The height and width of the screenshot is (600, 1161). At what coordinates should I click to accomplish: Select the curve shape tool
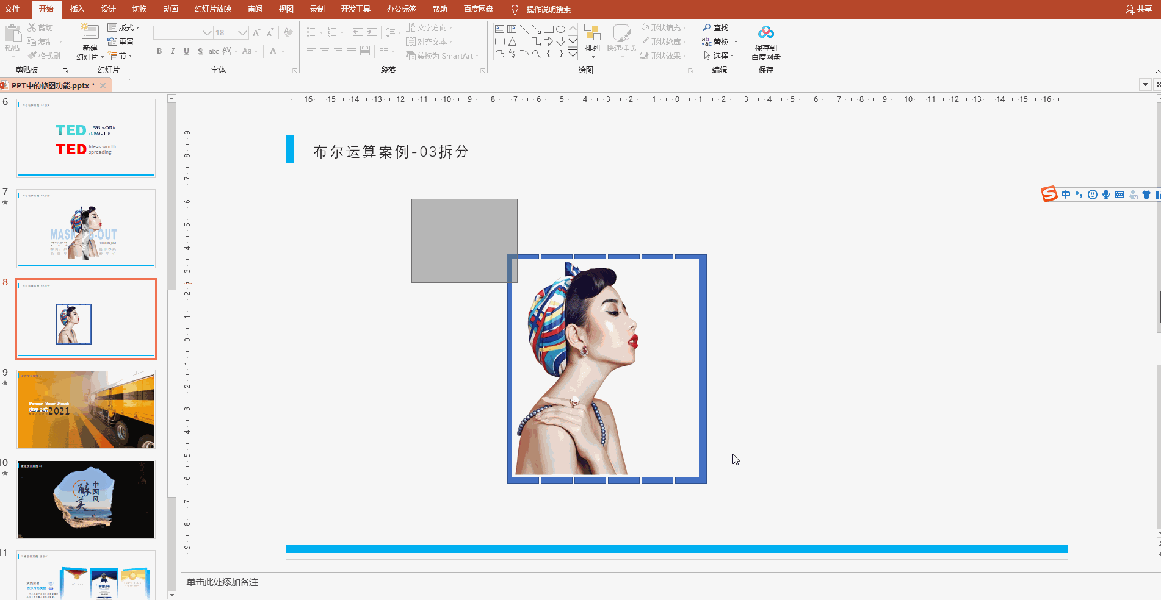pyautogui.click(x=536, y=54)
